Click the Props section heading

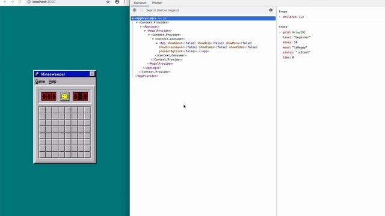283,11
